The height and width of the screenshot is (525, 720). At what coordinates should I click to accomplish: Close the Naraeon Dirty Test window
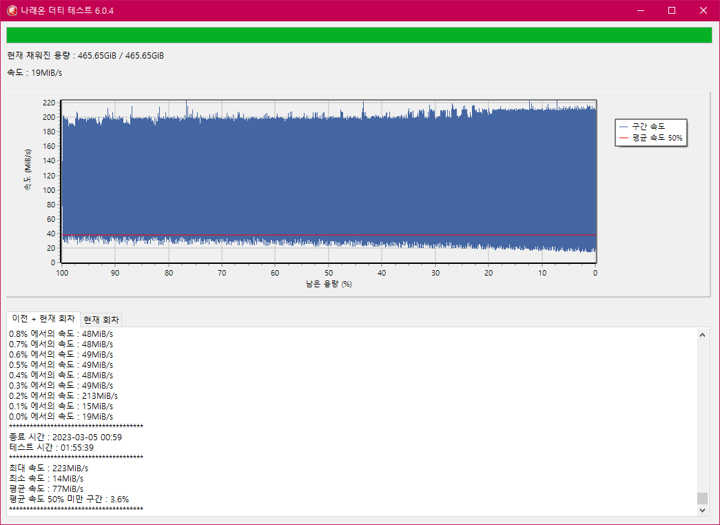703,10
